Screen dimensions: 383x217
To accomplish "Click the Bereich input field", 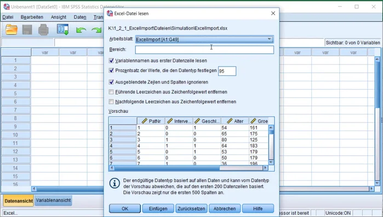I will (x=204, y=50).
